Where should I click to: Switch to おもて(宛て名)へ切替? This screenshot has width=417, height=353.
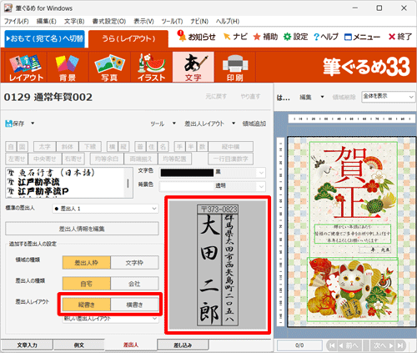point(45,38)
